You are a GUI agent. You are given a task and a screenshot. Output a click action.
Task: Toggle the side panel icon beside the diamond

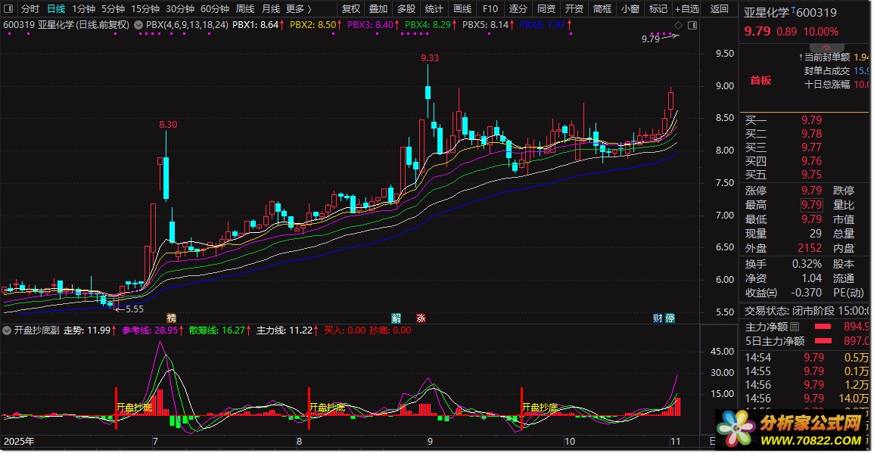692,25
